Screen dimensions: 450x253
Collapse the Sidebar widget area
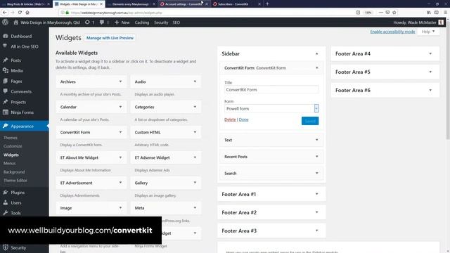click(317, 54)
